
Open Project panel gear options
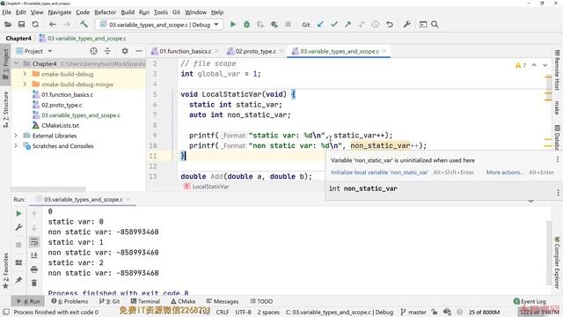(125, 51)
